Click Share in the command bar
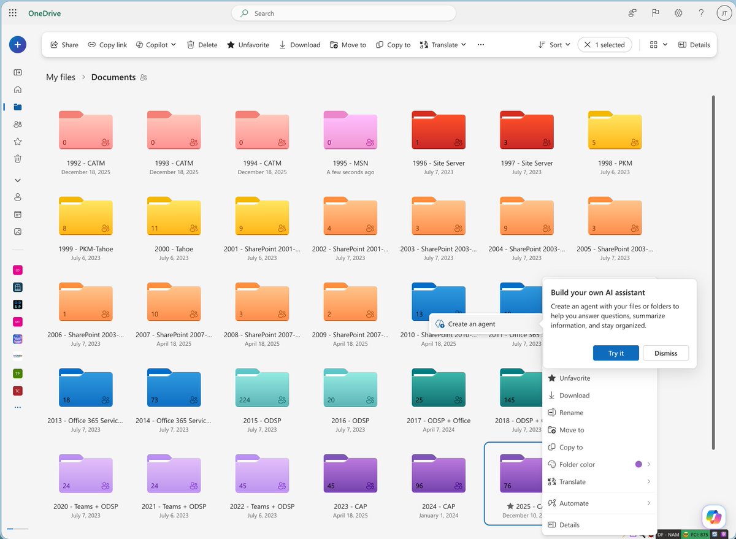 [x=64, y=45]
